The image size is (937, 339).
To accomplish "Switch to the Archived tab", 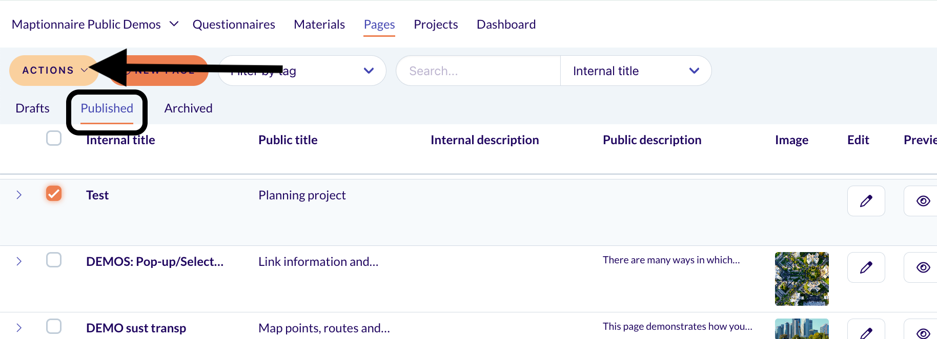I will pyautogui.click(x=188, y=108).
